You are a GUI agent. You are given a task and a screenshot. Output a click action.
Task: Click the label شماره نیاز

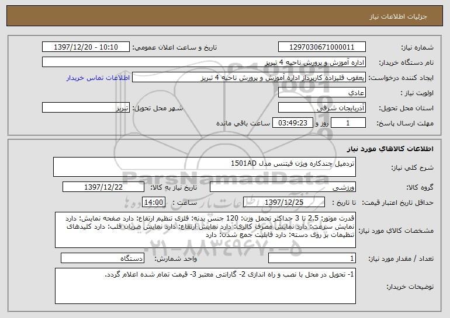tap(417, 47)
